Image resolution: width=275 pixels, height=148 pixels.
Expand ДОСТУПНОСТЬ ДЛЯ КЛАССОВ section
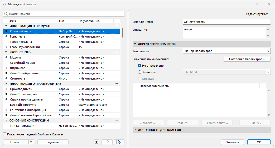click(x=135, y=130)
